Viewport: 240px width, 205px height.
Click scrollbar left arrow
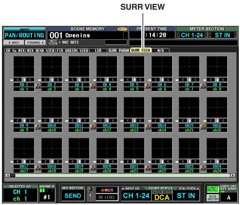point(8,175)
